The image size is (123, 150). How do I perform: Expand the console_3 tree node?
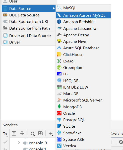pos(19,143)
